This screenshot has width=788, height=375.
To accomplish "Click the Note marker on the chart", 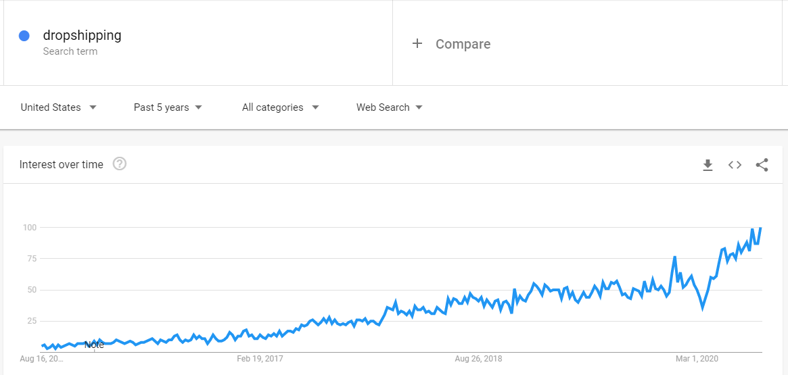I will (94, 345).
